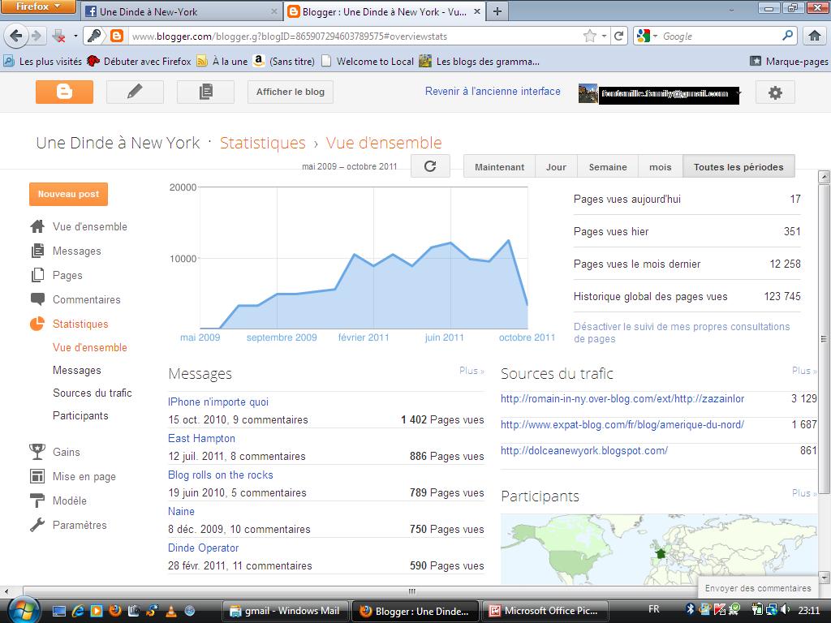Open the dolceanewyork.blogspot.com source link
831x623 pixels.
coord(584,450)
